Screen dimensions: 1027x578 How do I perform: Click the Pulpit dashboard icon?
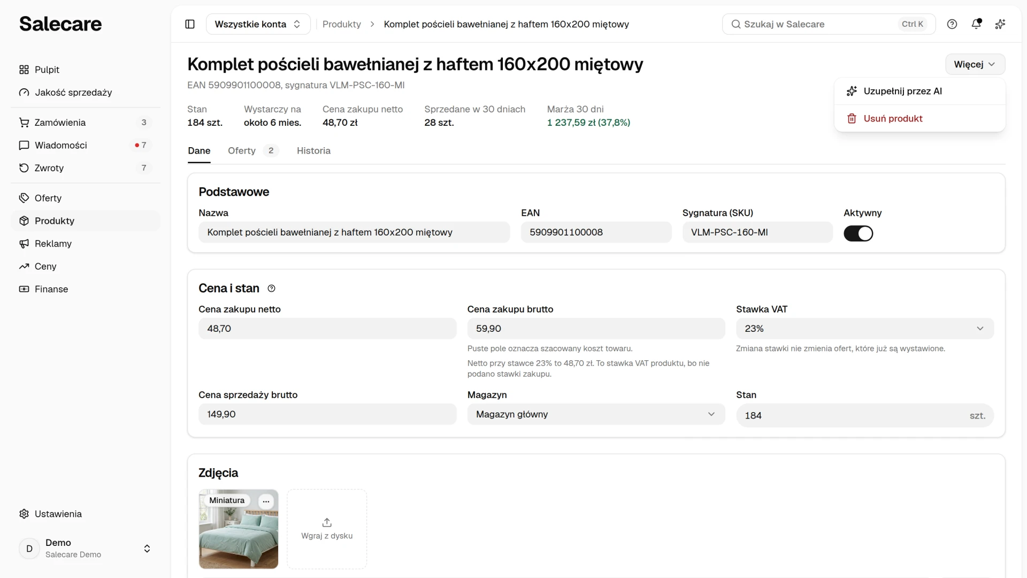(24, 70)
